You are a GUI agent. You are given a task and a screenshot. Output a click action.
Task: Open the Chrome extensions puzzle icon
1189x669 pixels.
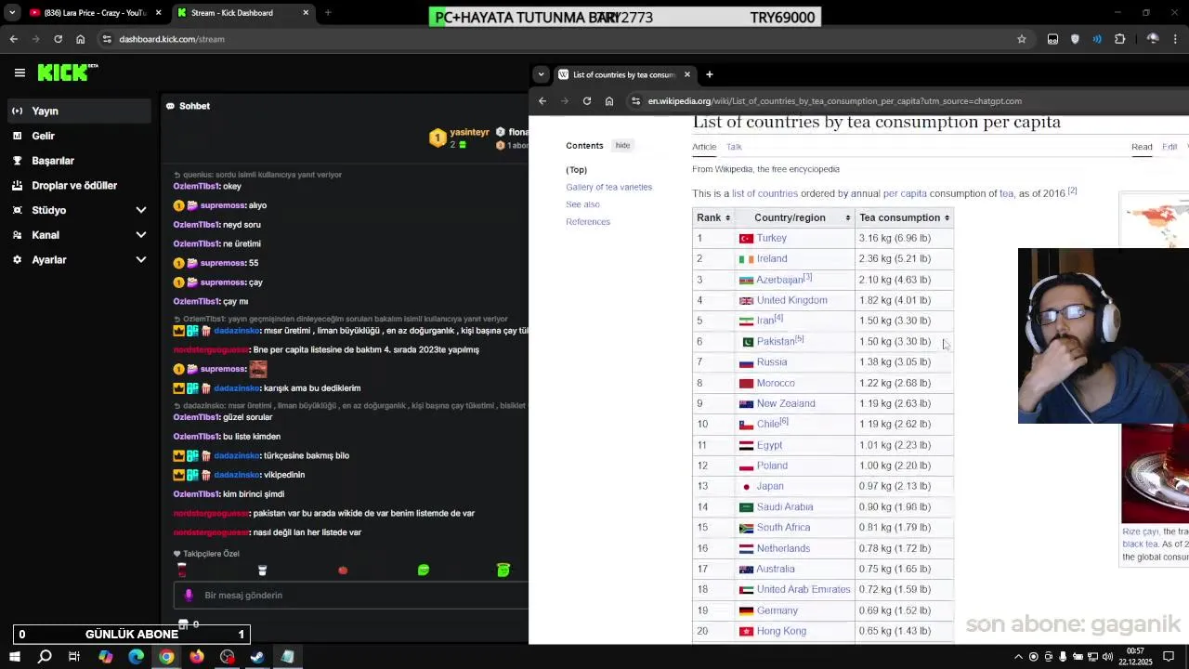coord(1119,39)
